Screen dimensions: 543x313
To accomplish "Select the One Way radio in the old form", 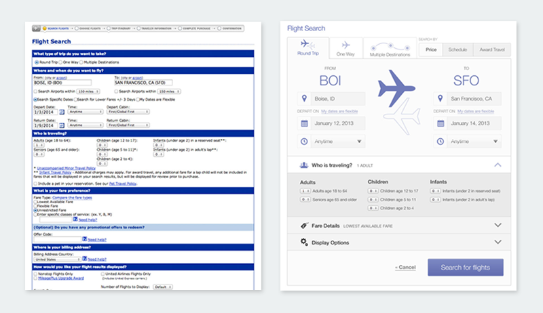I will [60, 62].
